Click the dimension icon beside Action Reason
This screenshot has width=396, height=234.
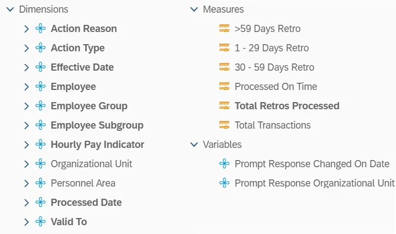tap(40, 29)
